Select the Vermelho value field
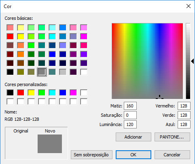This screenshot has height=164, width=195. [184, 106]
